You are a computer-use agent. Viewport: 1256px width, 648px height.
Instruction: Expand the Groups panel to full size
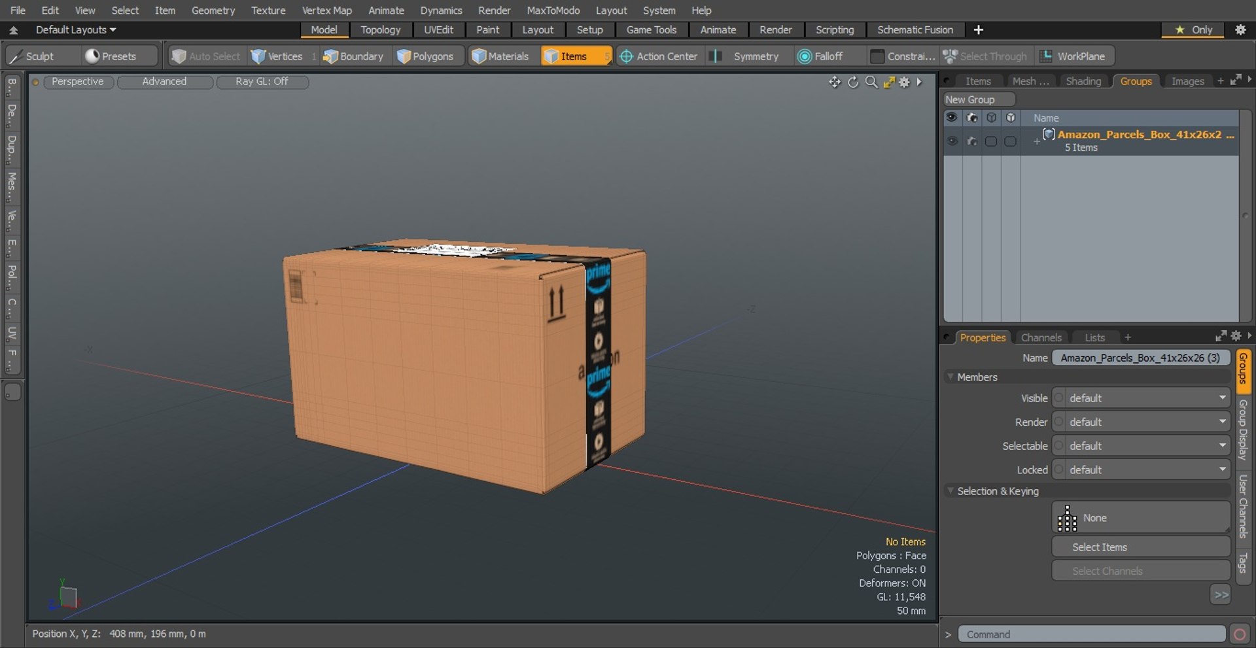point(1236,80)
